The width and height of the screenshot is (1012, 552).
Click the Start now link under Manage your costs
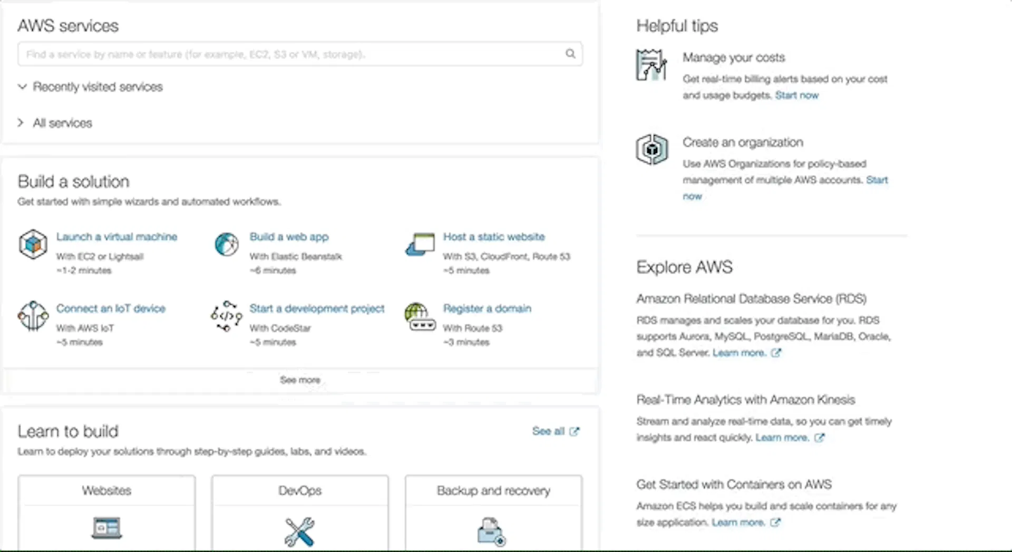pos(796,95)
